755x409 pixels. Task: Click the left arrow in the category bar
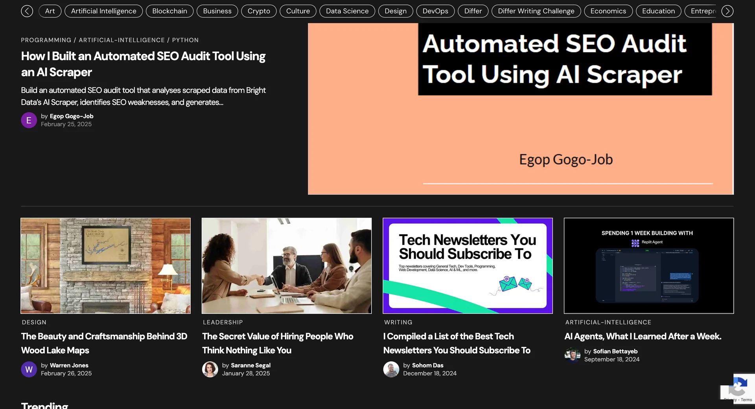click(27, 11)
